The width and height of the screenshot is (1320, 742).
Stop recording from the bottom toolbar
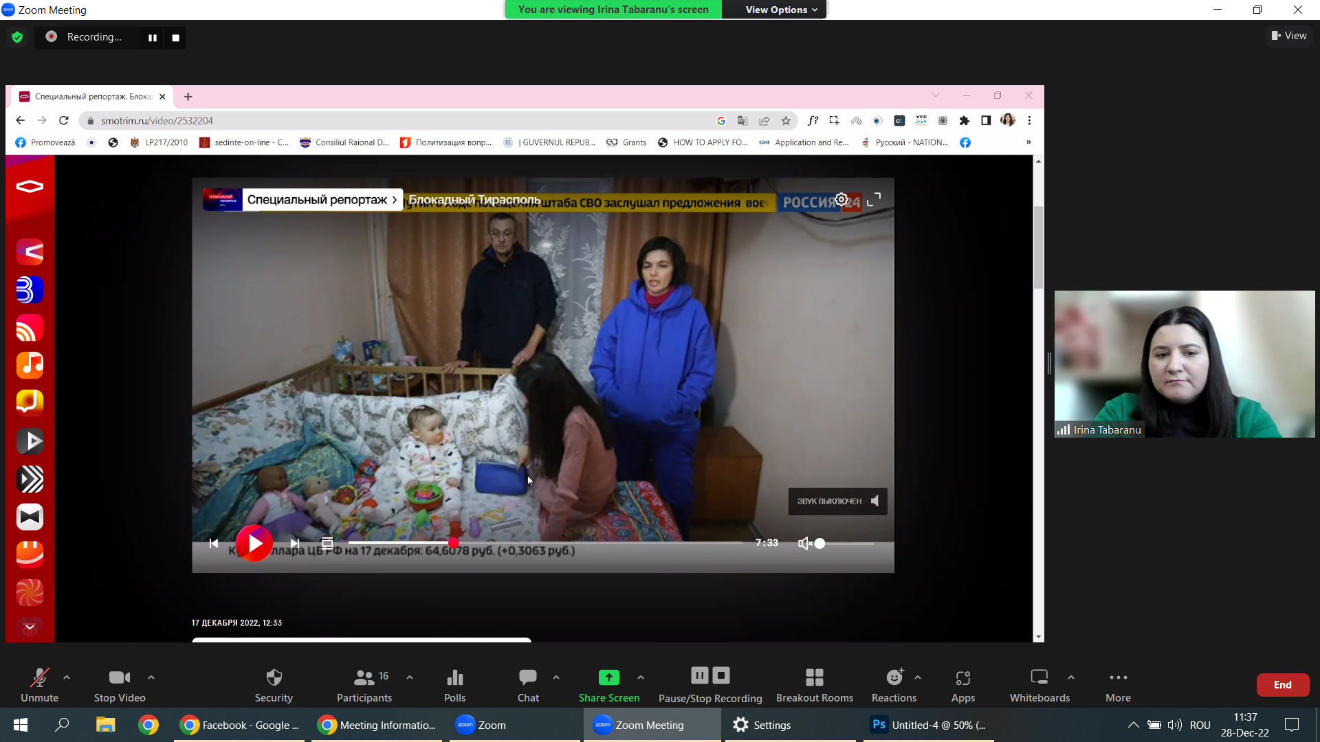click(x=721, y=675)
